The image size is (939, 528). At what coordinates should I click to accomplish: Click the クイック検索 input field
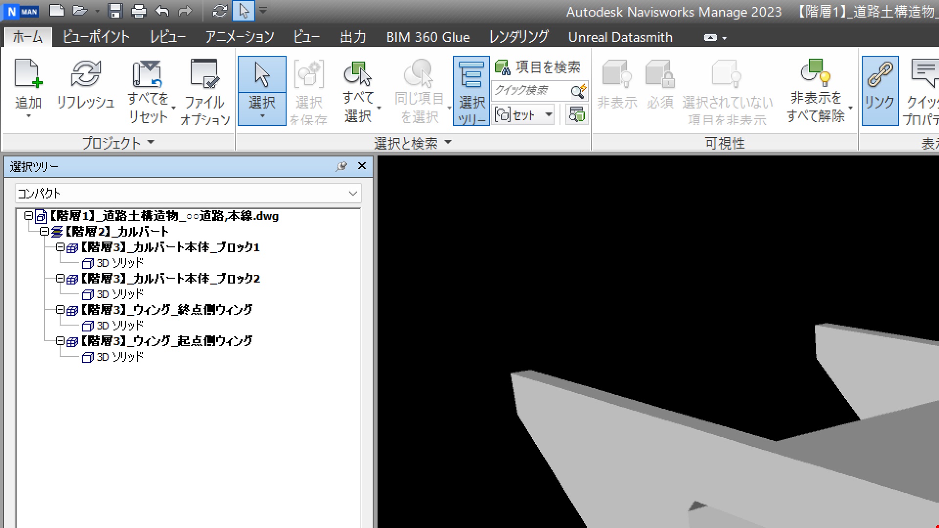point(530,91)
